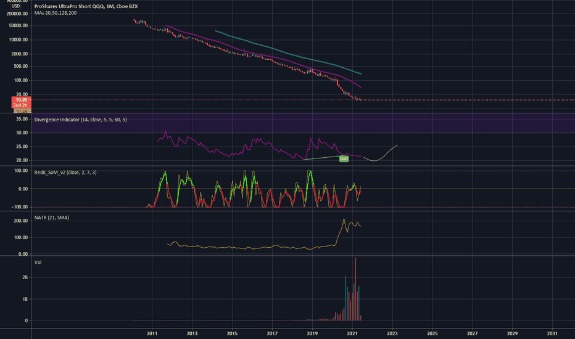Click the 2025 label on time axis
The height and width of the screenshot is (339, 575).
tap(432, 333)
